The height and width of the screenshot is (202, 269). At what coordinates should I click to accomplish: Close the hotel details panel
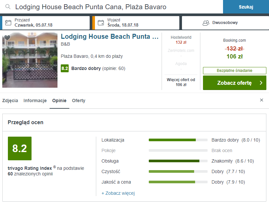261,100
